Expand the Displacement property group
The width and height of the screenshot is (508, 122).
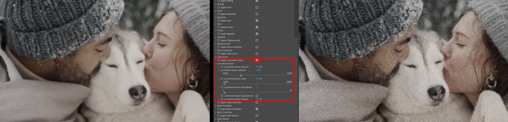tap(216, 44)
